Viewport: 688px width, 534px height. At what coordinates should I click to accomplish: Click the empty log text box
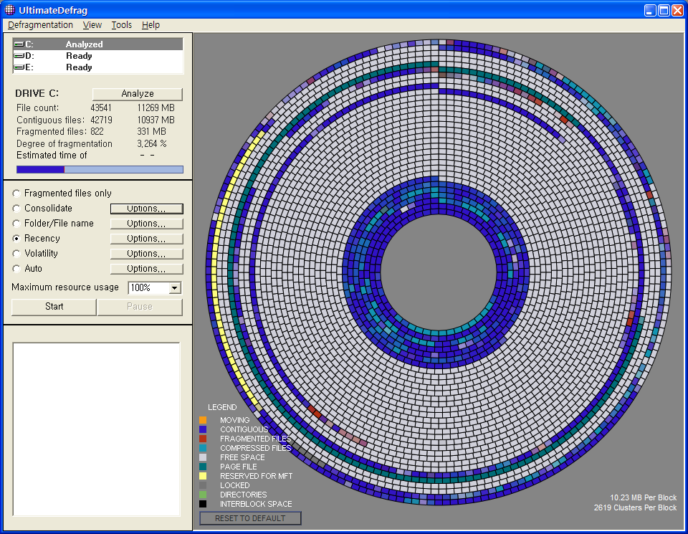tap(97, 429)
